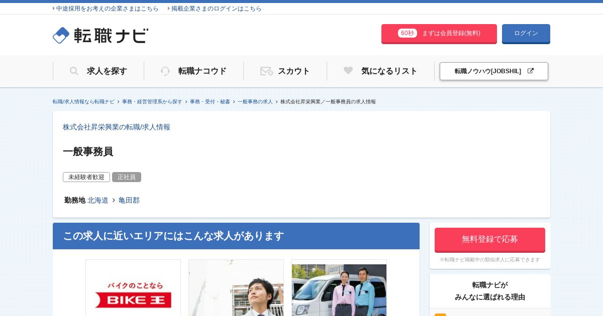Go to 一般事務の求人 breadcrumb
Image resolution: width=603 pixels, height=316 pixels.
click(x=255, y=102)
